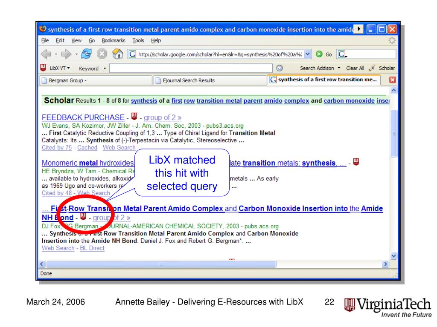
Task: Open the Keyword search type dropdown
Action: pos(105,68)
